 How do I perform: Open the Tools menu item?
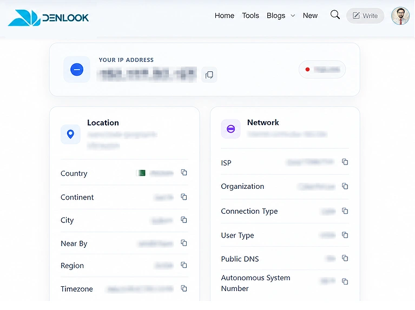pos(251,16)
